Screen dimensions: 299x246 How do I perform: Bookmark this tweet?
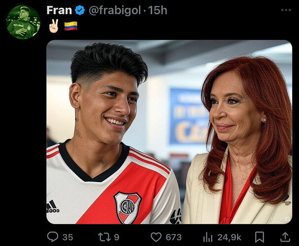[260, 237]
